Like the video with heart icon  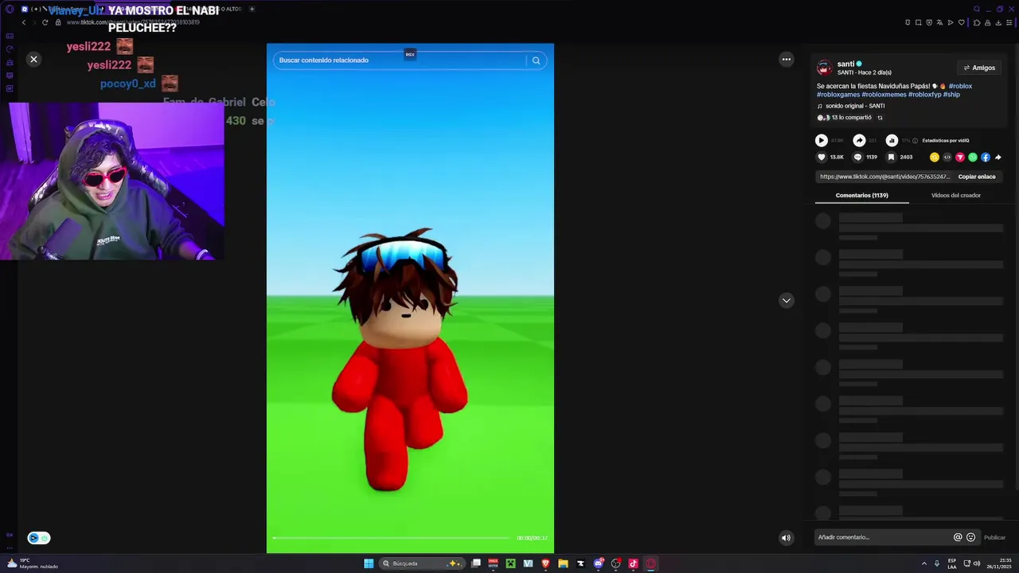[822, 158]
